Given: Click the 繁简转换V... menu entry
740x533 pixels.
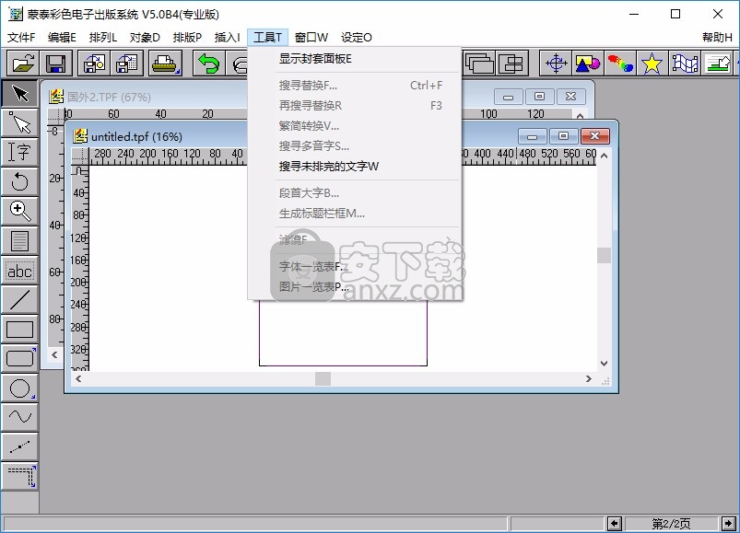Looking at the screenshot, I should [x=355, y=126].
